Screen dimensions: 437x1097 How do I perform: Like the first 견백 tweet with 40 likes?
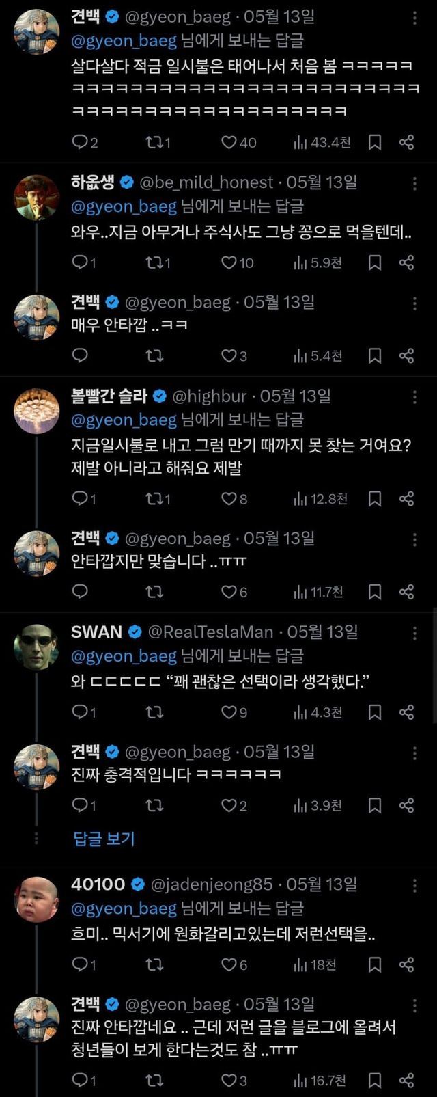[229, 142]
